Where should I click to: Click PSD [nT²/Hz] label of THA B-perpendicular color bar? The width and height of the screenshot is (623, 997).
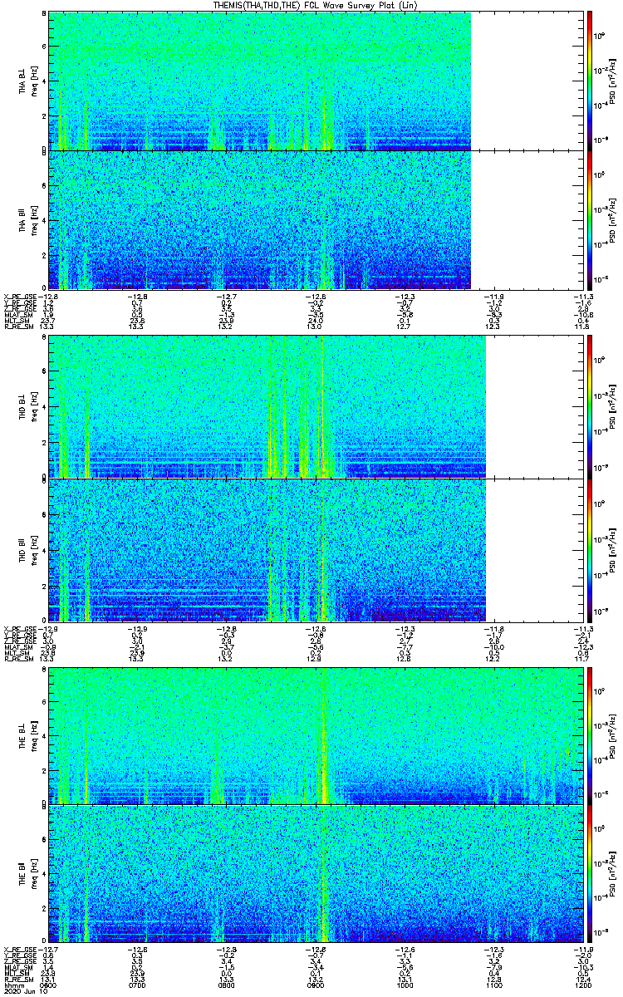point(613,81)
